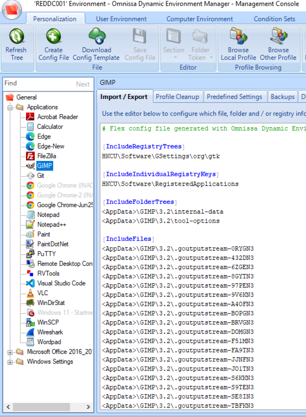The height and width of the screenshot is (417, 306).
Task: Select Windows 11 - Startmenu entry
Action: 65,312
